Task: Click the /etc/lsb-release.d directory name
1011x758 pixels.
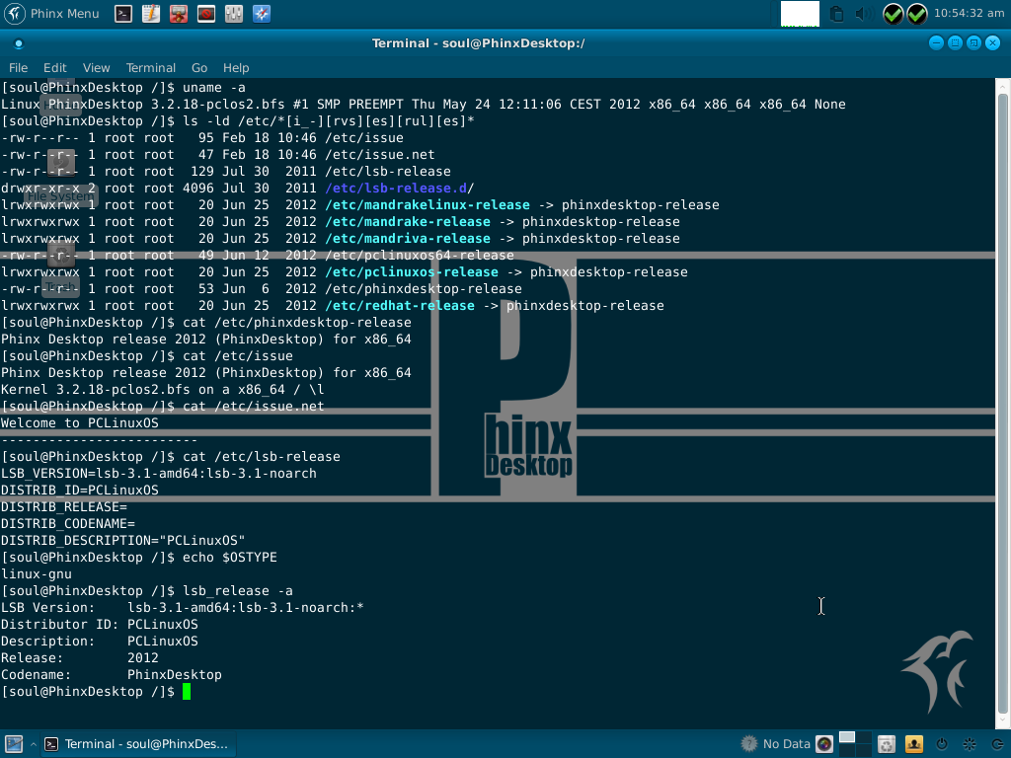Action: pos(396,189)
